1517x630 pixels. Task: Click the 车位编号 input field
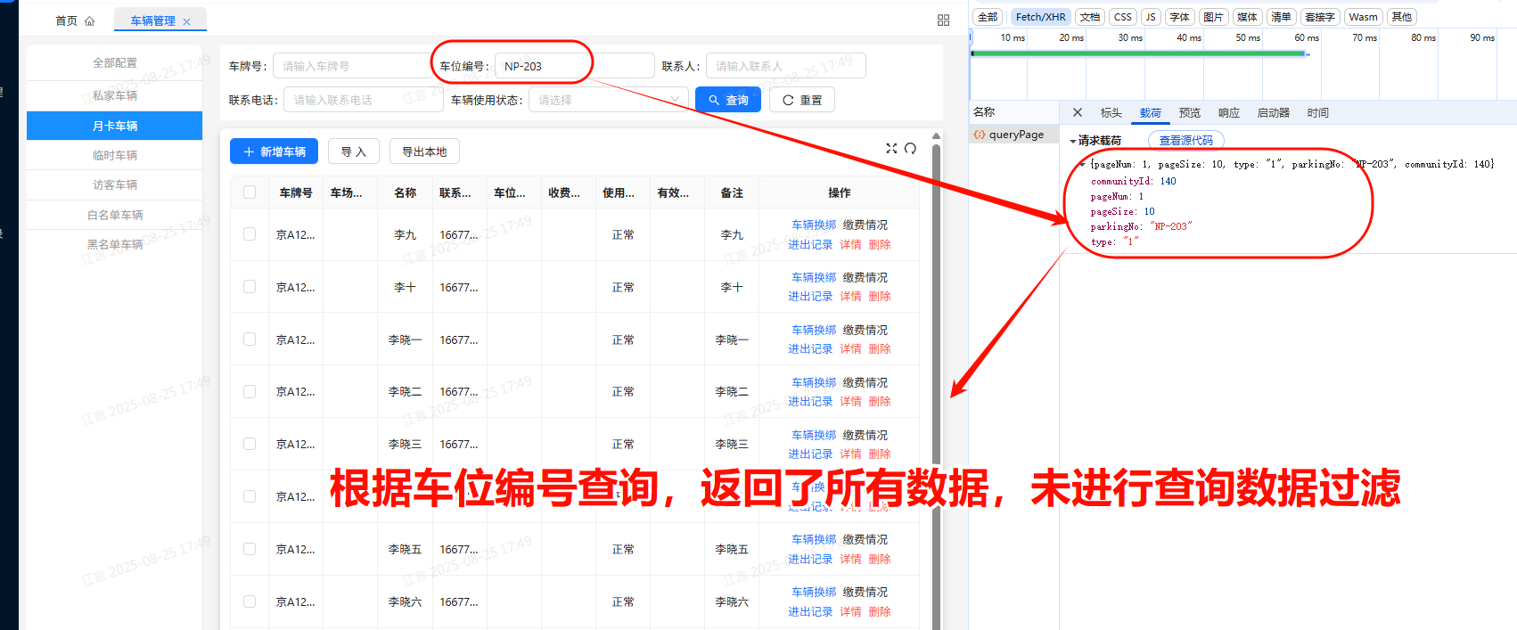(574, 66)
